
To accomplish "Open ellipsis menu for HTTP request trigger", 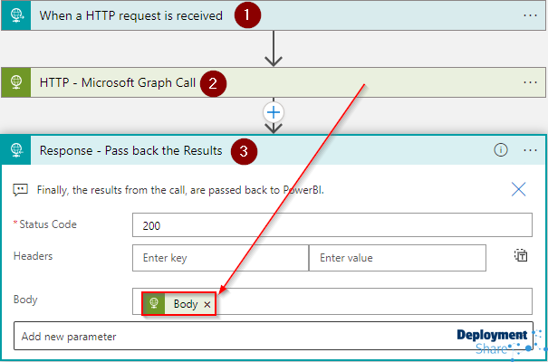I will click(530, 15).
